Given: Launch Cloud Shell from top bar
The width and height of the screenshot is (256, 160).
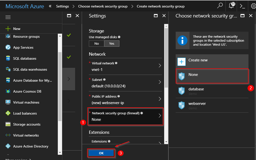Looking at the screenshot, I should click(242, 6).
